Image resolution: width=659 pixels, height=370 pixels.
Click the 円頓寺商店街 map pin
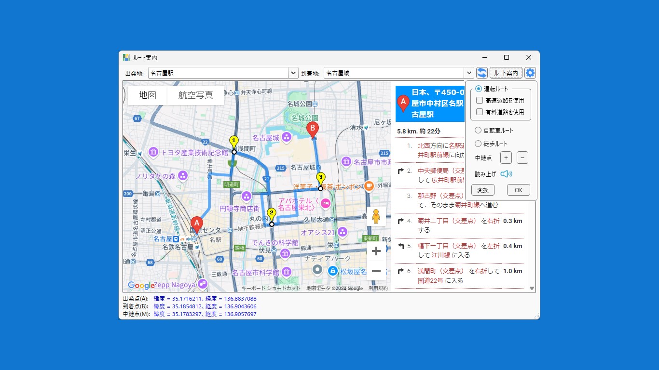tap(247, 196)
